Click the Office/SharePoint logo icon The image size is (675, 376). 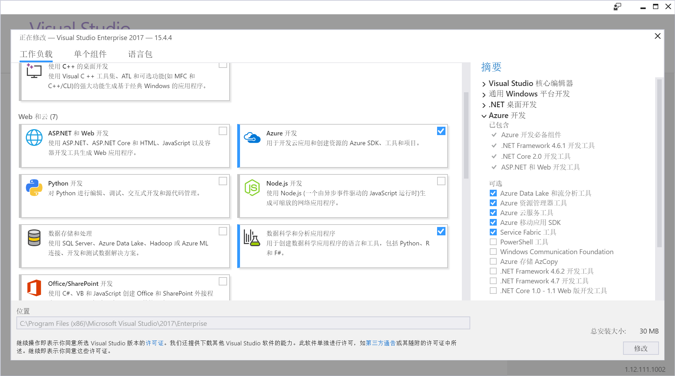tap(34, 288)
